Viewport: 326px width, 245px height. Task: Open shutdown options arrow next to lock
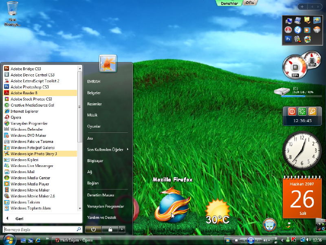(122, 229)
